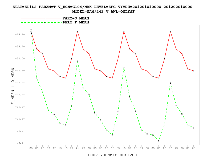Viewport: 211px width, 163px height.
Task: Click the y-axis tick label -29.4
Action: tap(19, 34)
